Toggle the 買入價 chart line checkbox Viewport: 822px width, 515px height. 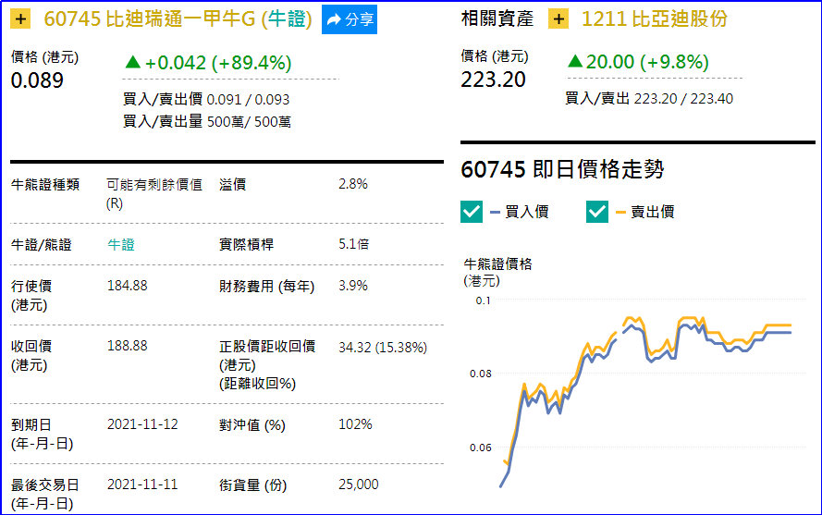click(x=472, y=212)
